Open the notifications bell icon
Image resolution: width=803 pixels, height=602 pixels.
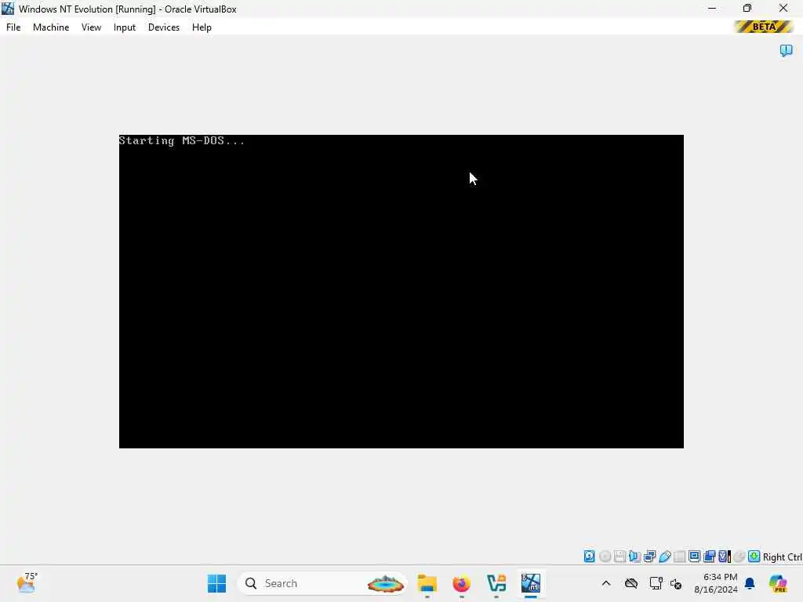click(x=750, y=583)
